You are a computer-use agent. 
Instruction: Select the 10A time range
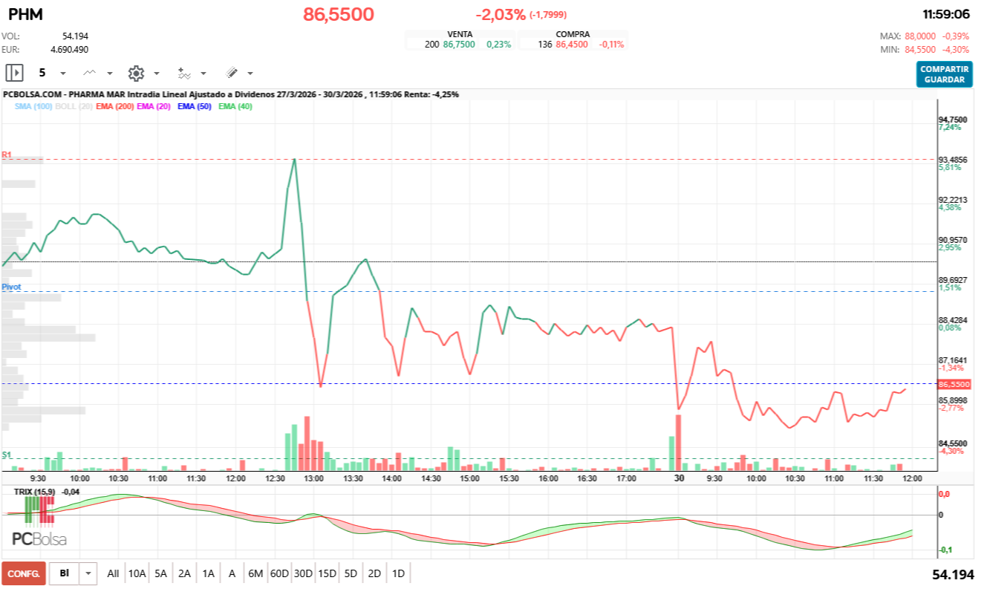click(137, 573)
